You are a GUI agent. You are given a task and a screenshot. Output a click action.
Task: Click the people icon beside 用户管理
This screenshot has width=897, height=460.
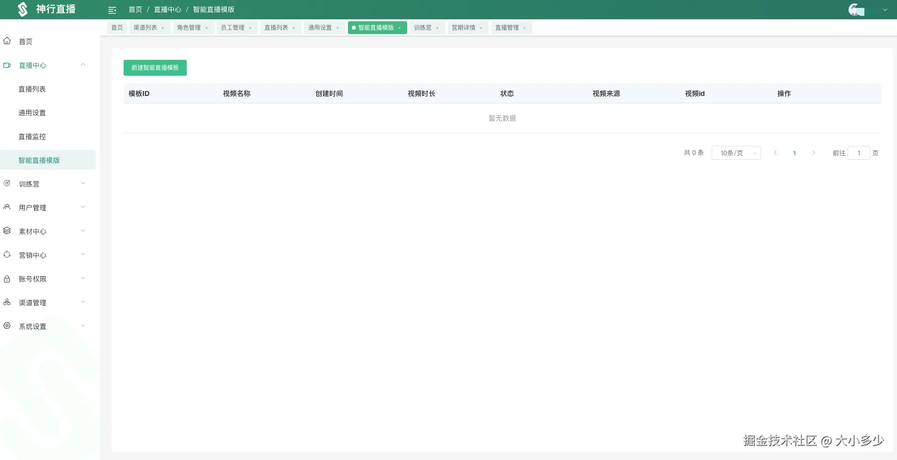[x=7, y=207]
